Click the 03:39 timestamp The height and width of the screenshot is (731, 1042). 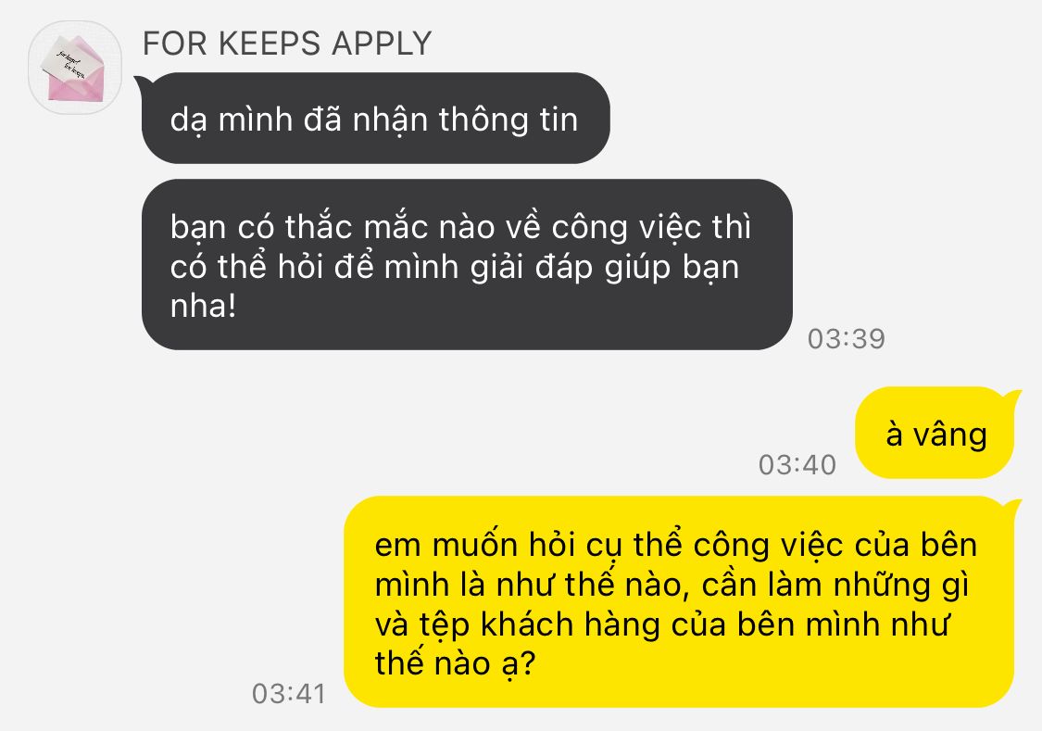point(846,339)
